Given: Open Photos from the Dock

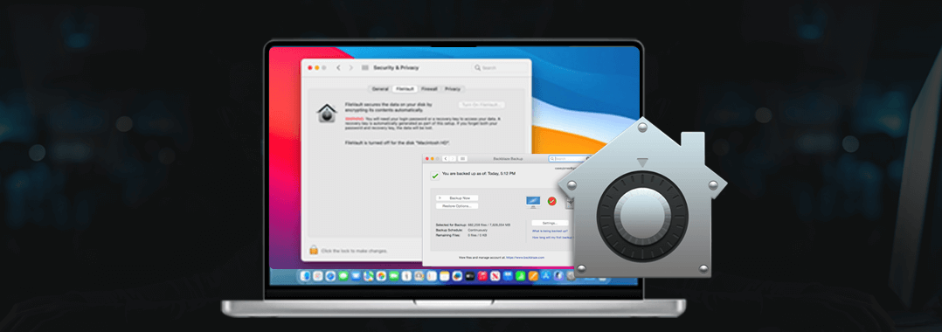Looking at the screenshot, I should point(381,276).
